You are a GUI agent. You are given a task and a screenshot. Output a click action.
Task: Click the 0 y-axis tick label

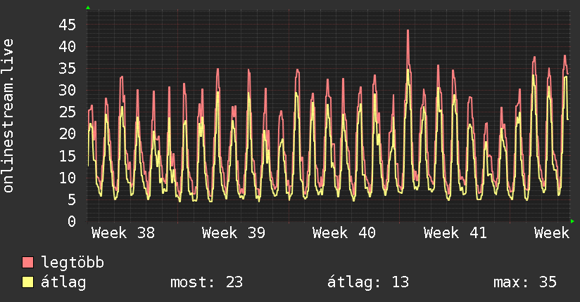tap(72, 221)
